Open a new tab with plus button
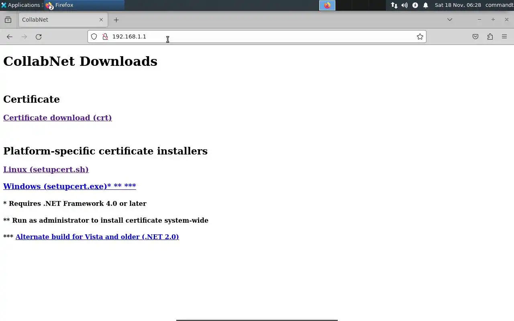The image size is (514, 321). 116,20
